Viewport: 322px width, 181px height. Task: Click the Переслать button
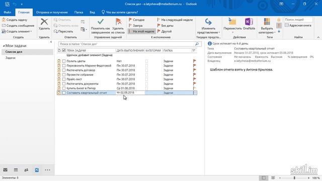tap(63, 31)
